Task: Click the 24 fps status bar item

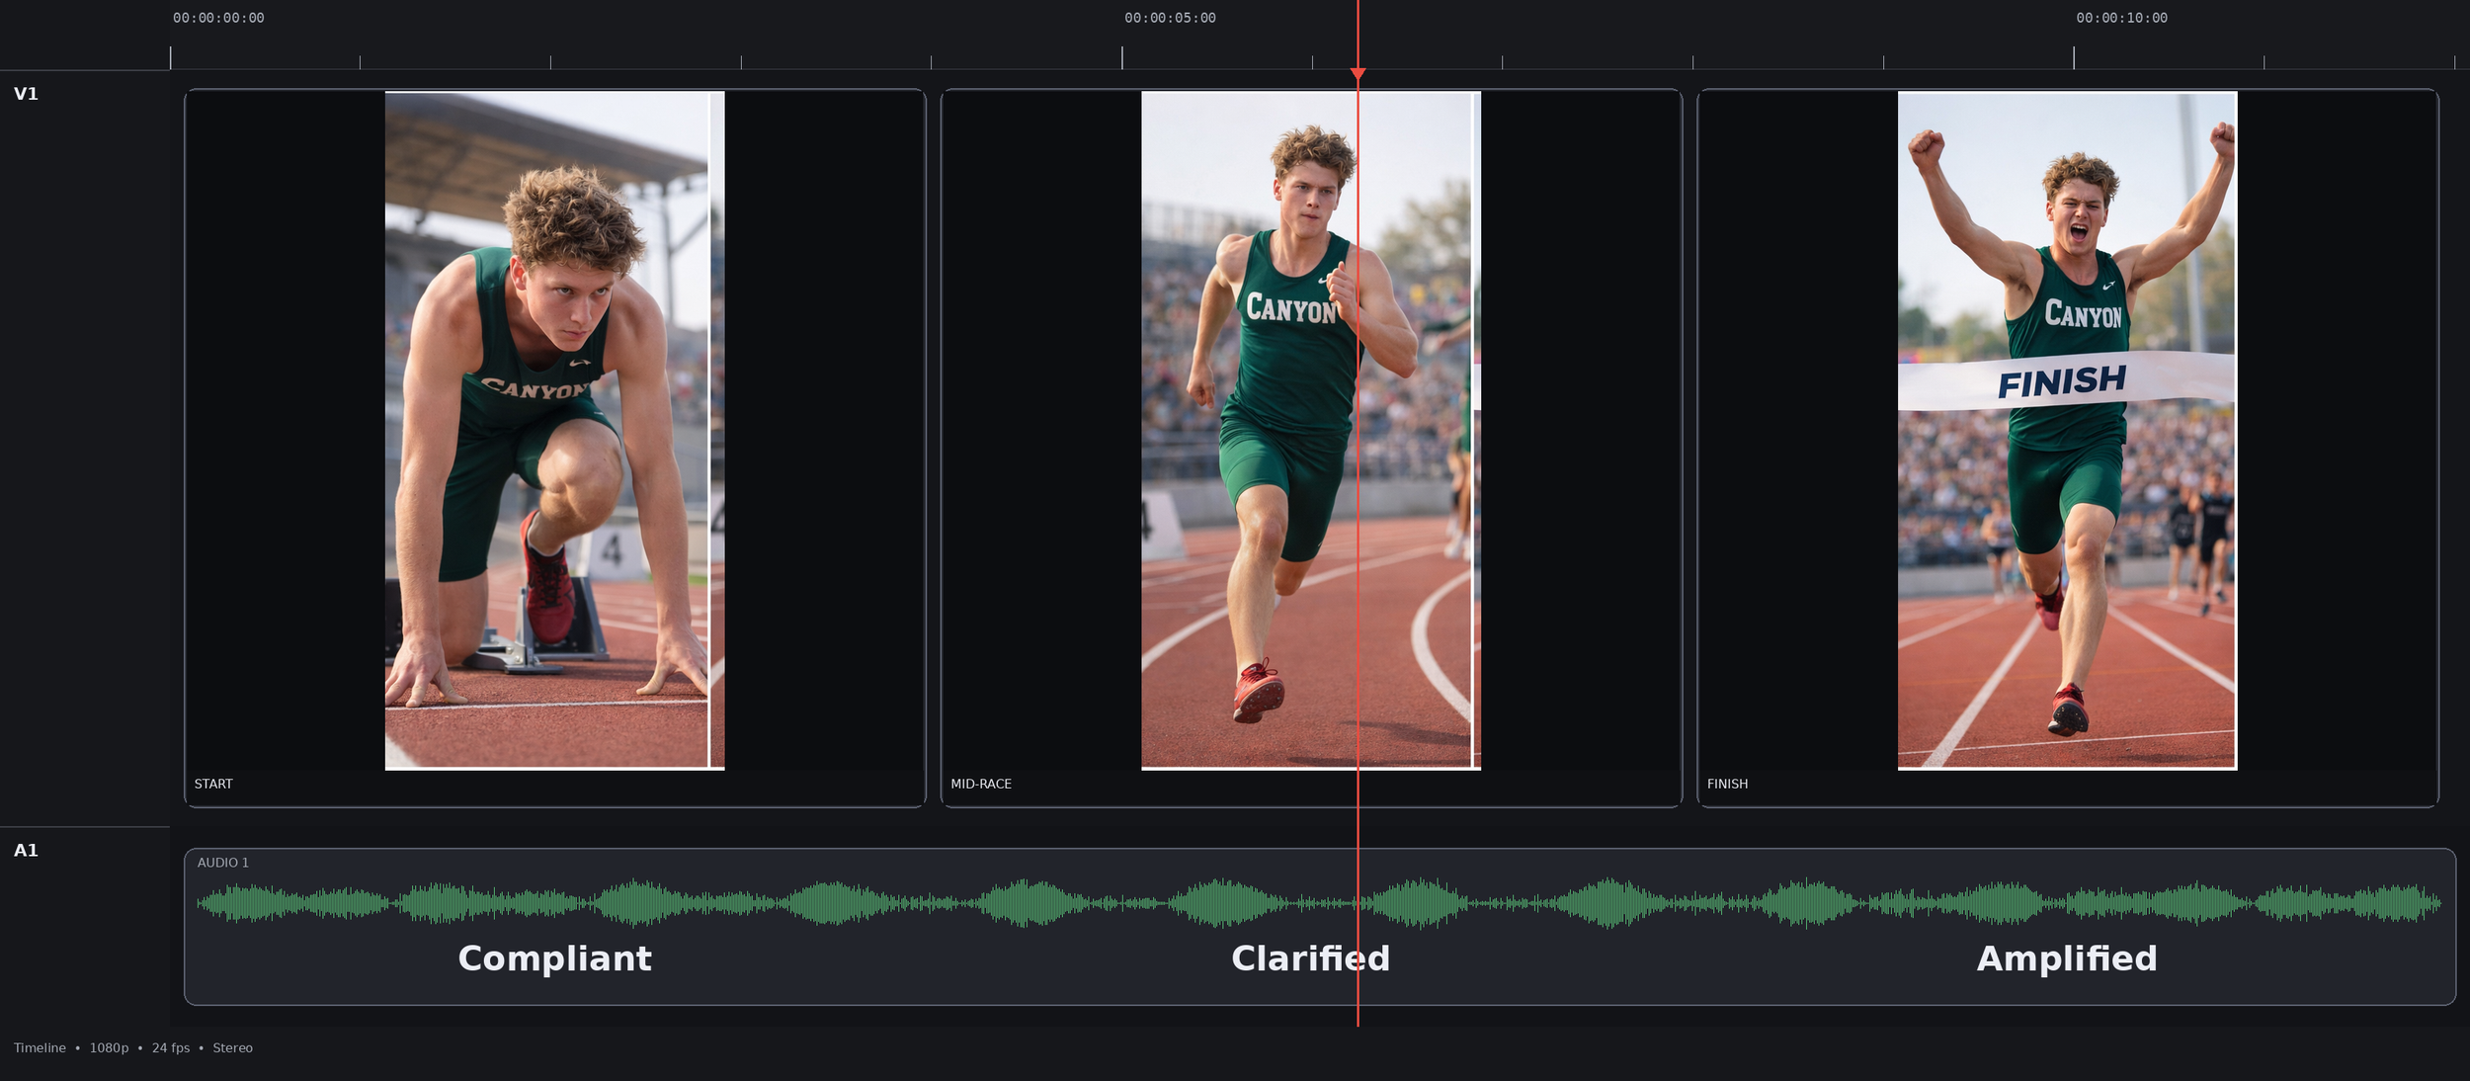Action: point(171,1047)
